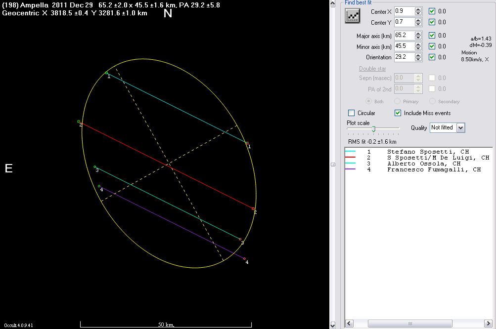
Task: Open the Quality dropdown
Action: pyautogui.click(x=460, y=127)
